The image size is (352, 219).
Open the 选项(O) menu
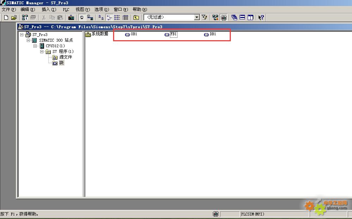pyautogui.click(x=102, y=10)
